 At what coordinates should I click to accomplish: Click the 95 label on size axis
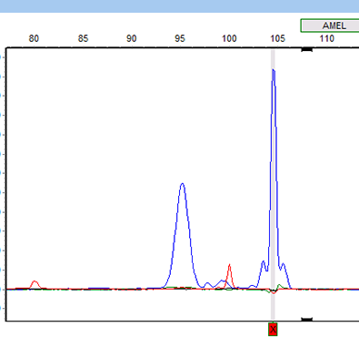click(180, 38)
